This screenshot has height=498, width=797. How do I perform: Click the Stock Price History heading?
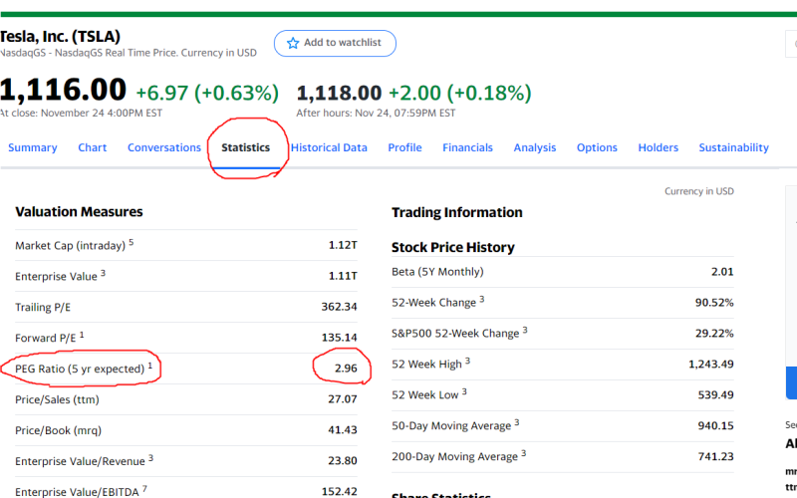(453, 247)
